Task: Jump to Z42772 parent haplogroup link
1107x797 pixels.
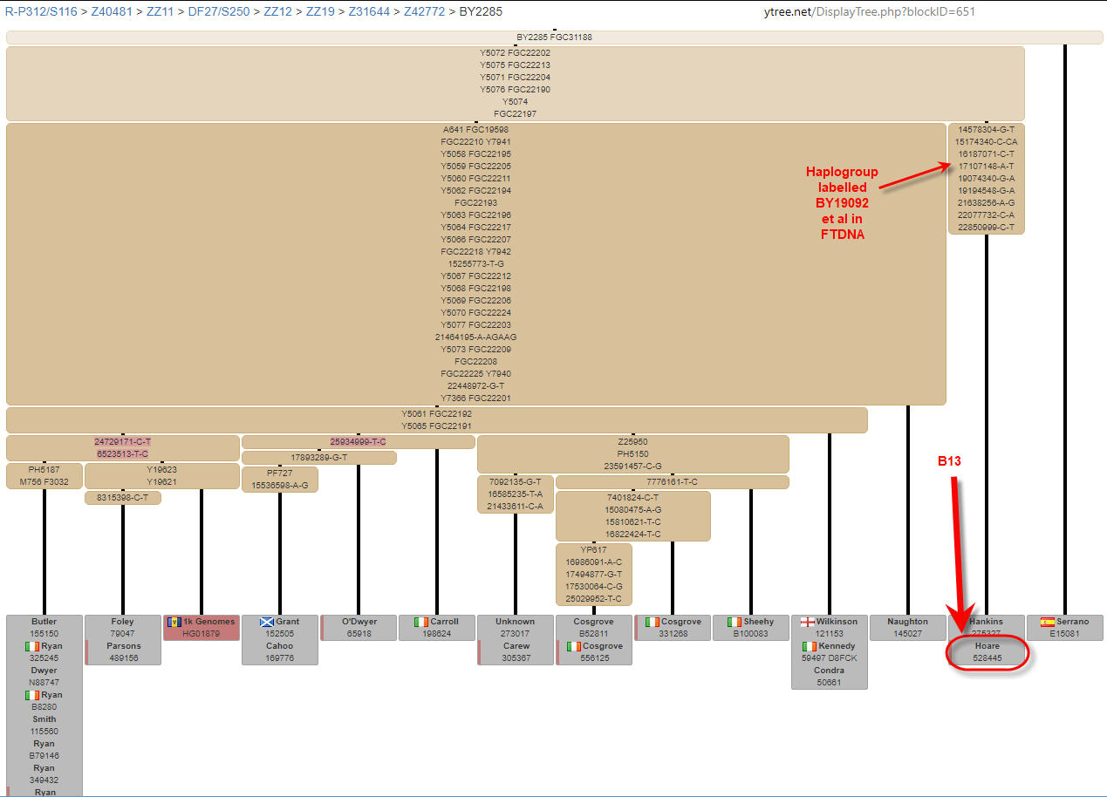Action: 424,12
